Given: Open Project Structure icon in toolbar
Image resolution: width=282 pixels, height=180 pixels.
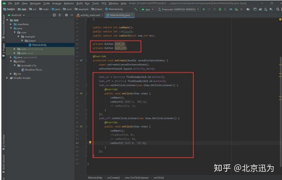Looking at the screenshot, I should coord(248,9).
